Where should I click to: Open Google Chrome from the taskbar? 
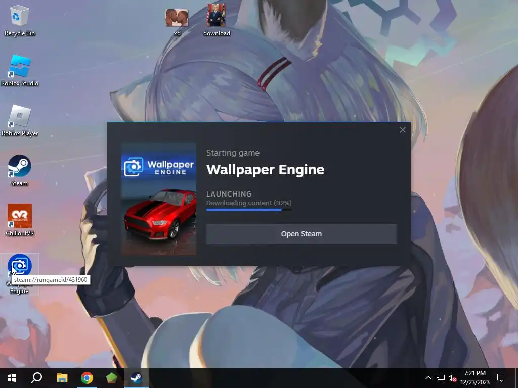[87, 378]
